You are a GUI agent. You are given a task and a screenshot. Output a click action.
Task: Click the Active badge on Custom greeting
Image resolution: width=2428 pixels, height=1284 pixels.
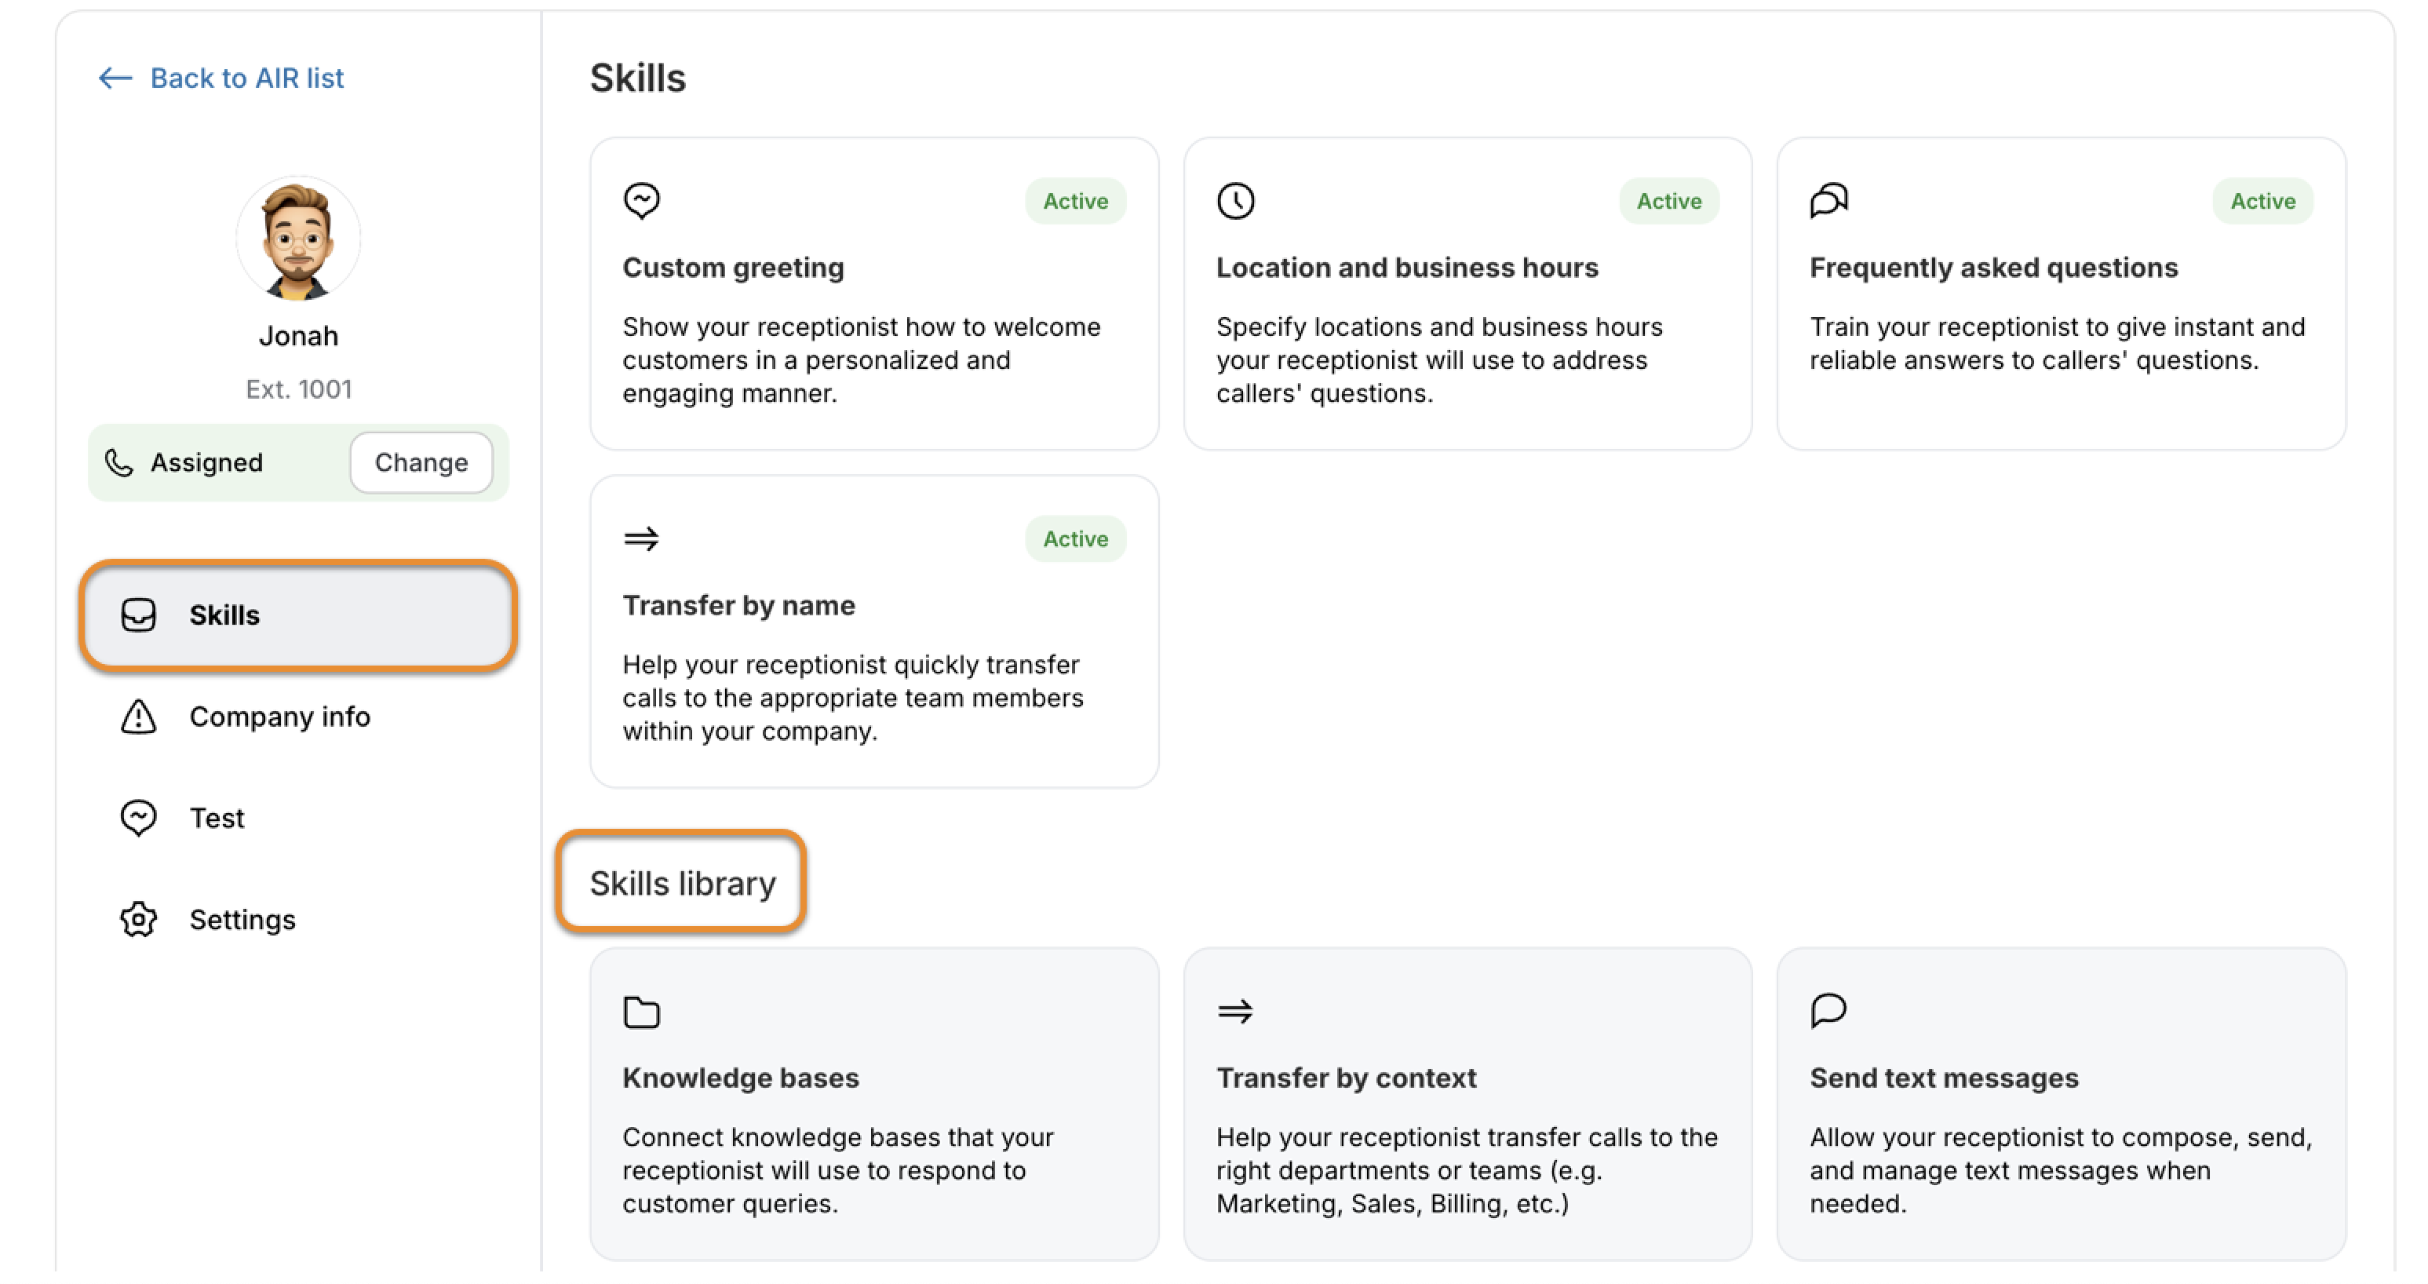(1074, 201)
